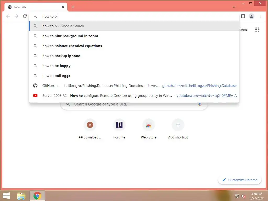
Task: Close the New Tab tab
Action: click(63, 7)
